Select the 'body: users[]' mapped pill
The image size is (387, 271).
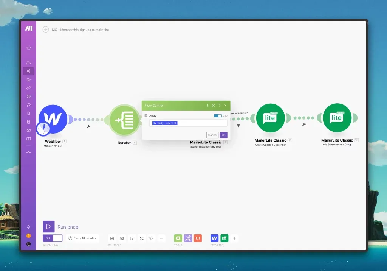click(165, 123)
